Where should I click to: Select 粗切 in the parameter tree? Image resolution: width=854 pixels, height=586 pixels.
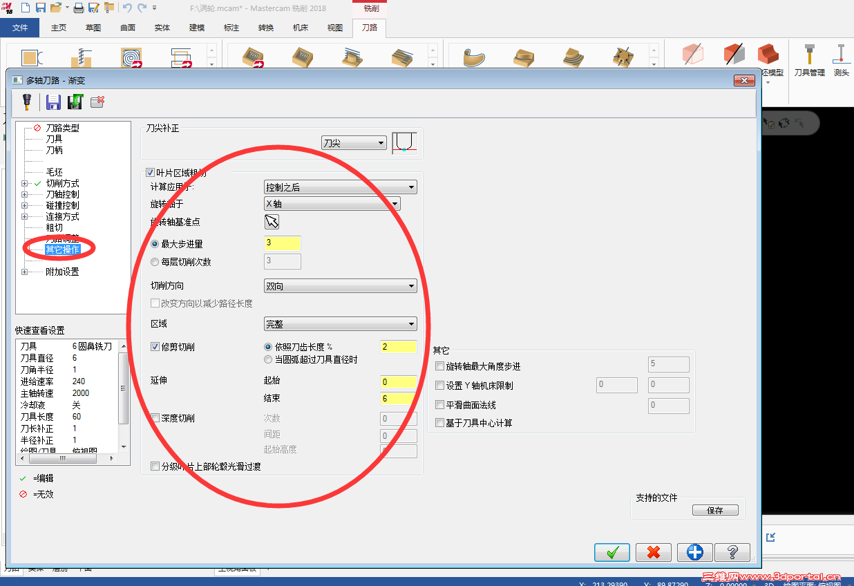pos(54,227)
